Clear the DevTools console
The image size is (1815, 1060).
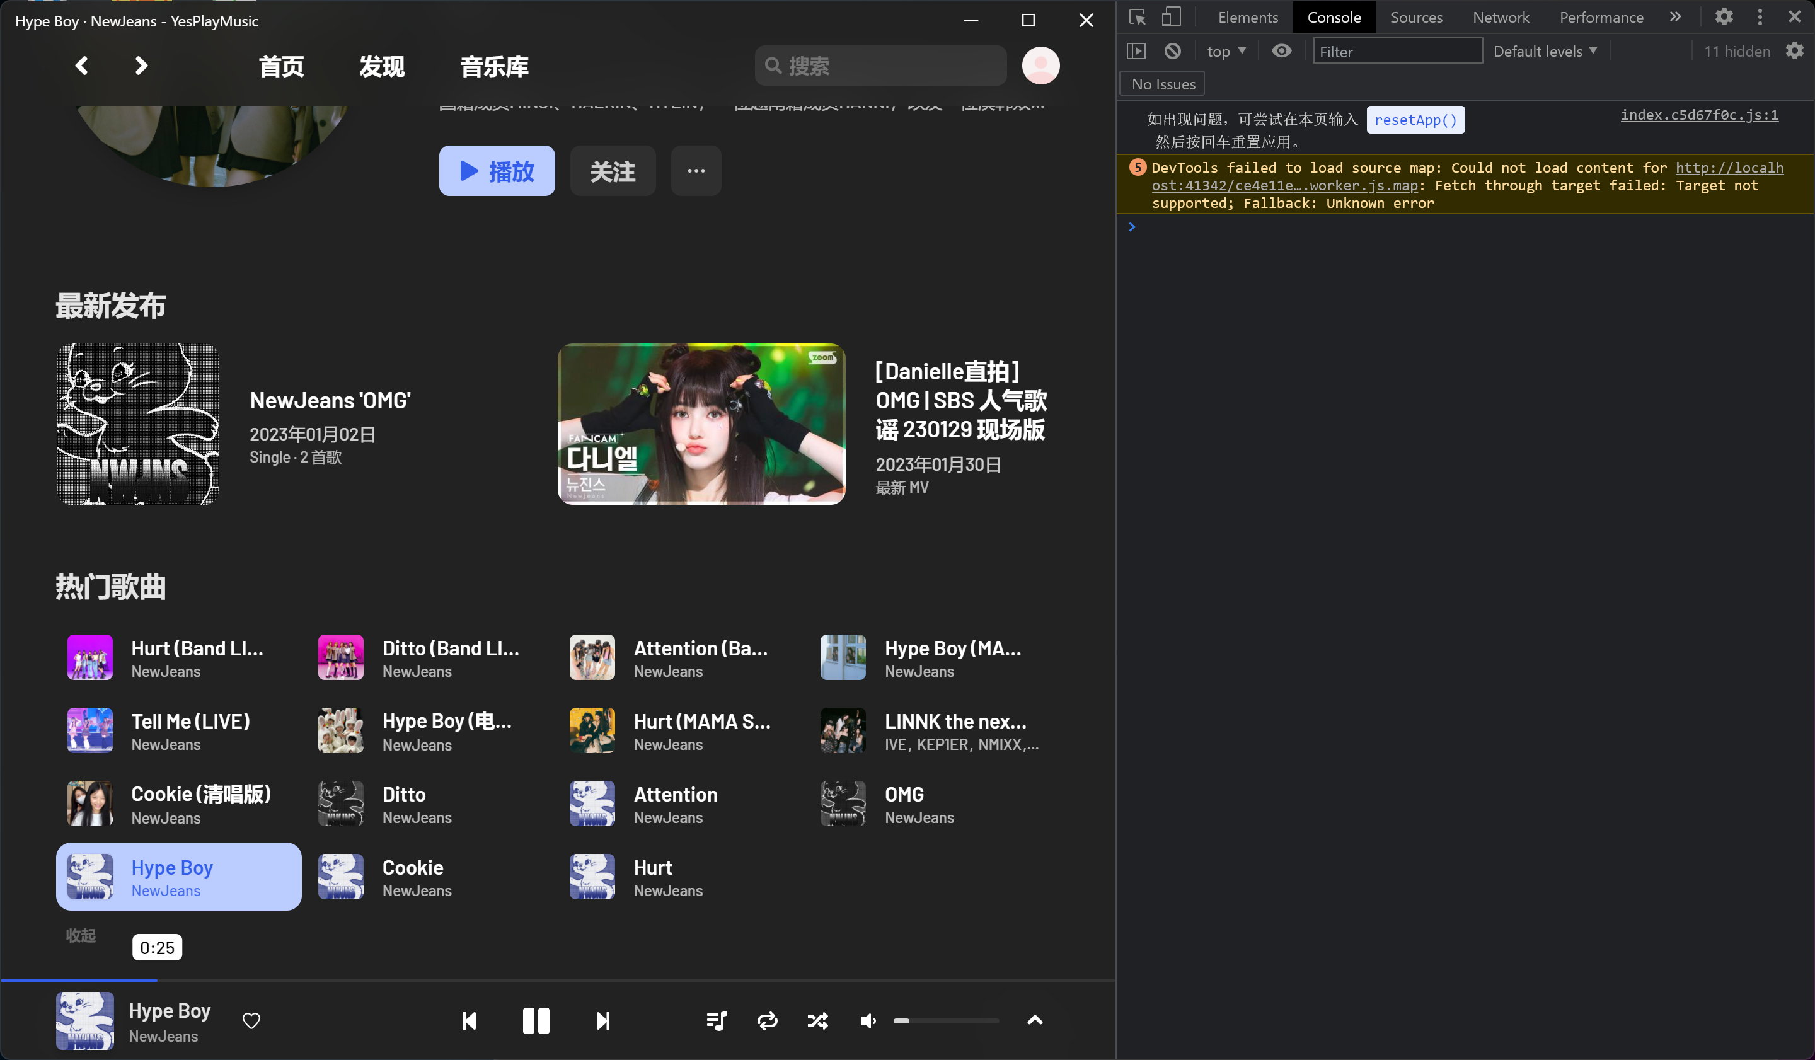click(x=1173, y=51)
